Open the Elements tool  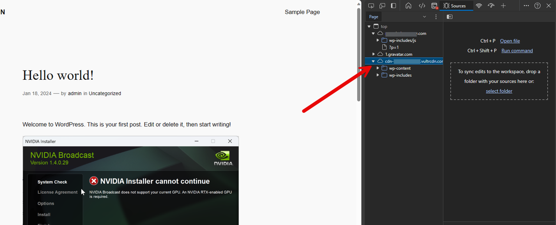click(x=422, y=6)
